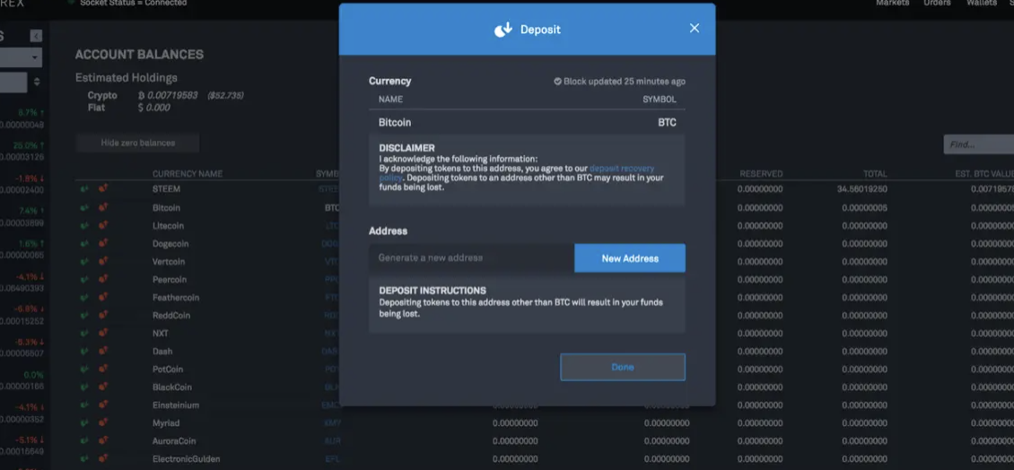
Task: Click the AuroraCoin withdraw icon
Action: pyautogui.click(x=102, y=441)
